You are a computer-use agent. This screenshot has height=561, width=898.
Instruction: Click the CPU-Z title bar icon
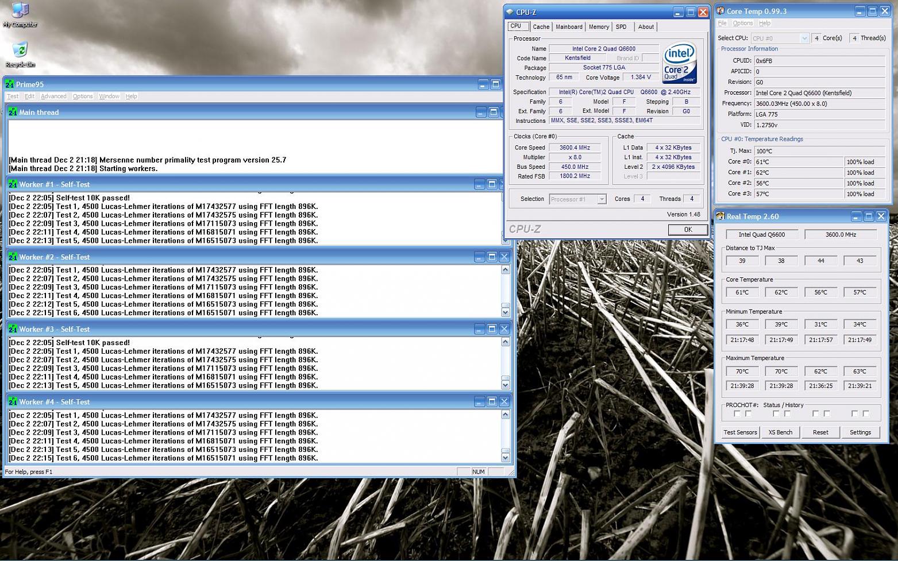point(510,12)
